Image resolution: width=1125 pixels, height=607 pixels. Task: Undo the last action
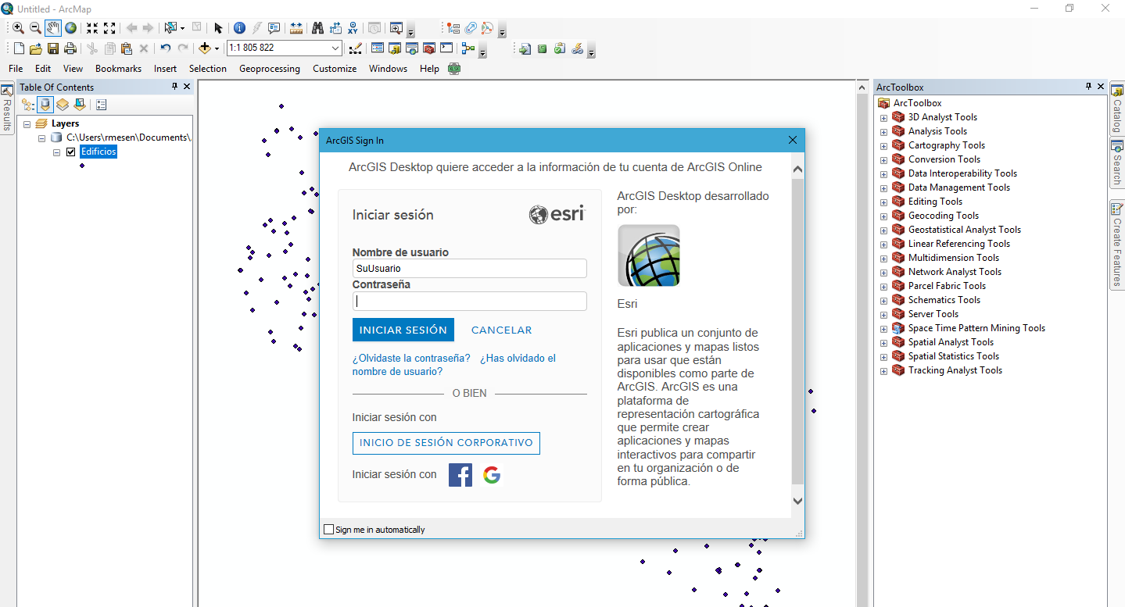click(x=165, y=48)
